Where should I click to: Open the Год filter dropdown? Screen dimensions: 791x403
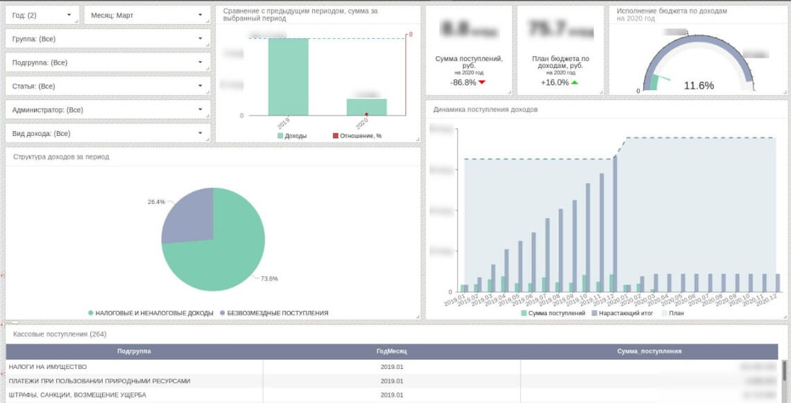(42, 15)
